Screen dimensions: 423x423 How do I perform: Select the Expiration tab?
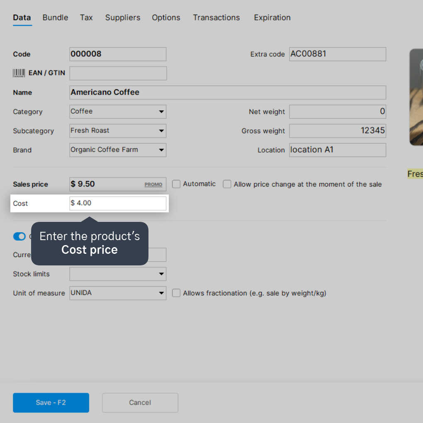272,17
